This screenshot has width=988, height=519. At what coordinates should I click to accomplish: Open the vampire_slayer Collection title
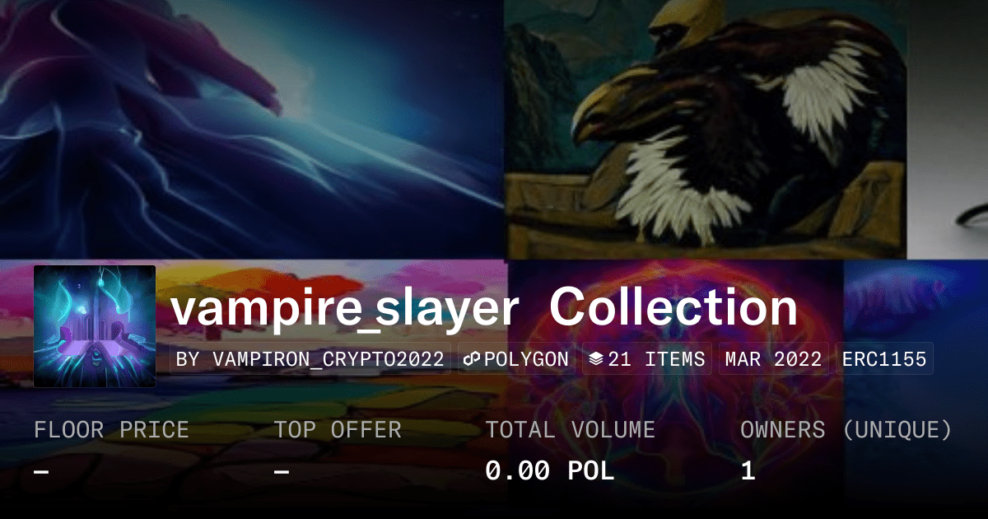(484, 309)
